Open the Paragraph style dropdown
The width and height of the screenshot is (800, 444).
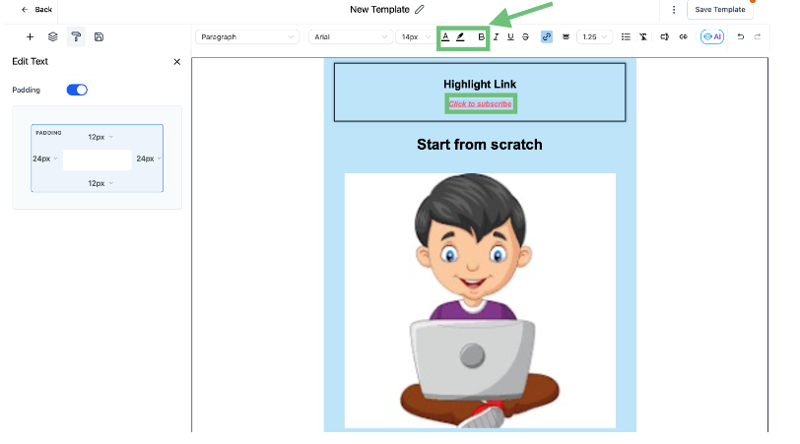tap(246, 36)
